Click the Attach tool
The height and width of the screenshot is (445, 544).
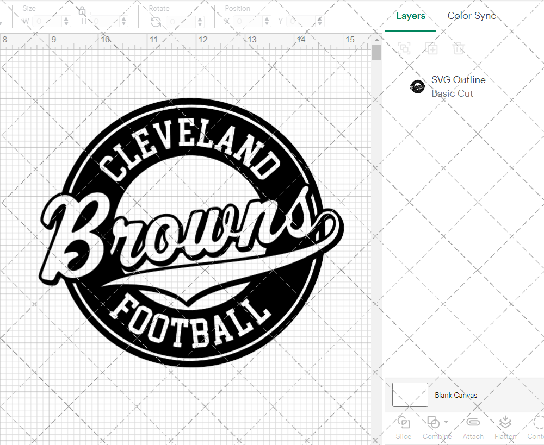pyautogui.click(x=473, y=428)
